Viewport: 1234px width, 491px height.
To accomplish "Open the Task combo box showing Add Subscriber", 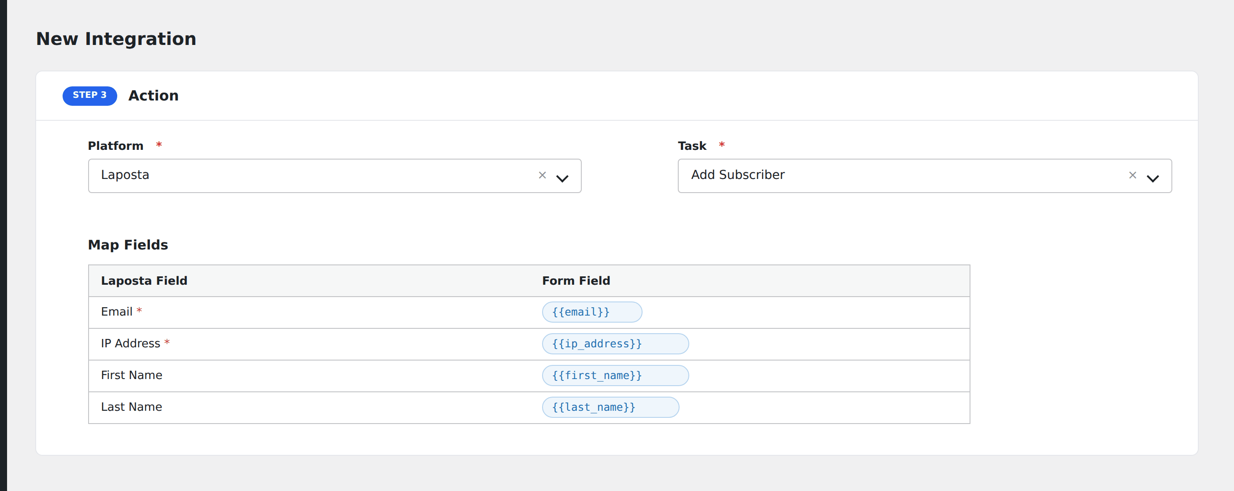I will 925,176.
